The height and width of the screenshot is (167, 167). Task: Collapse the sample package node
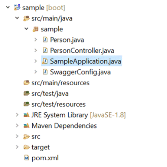[26, 29]
